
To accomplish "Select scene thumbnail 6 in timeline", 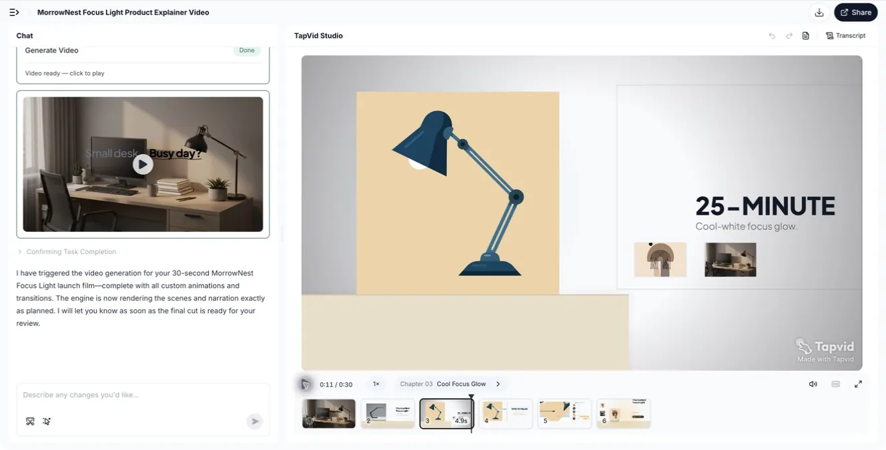I will pyautogui.click(x=623, y=413).
